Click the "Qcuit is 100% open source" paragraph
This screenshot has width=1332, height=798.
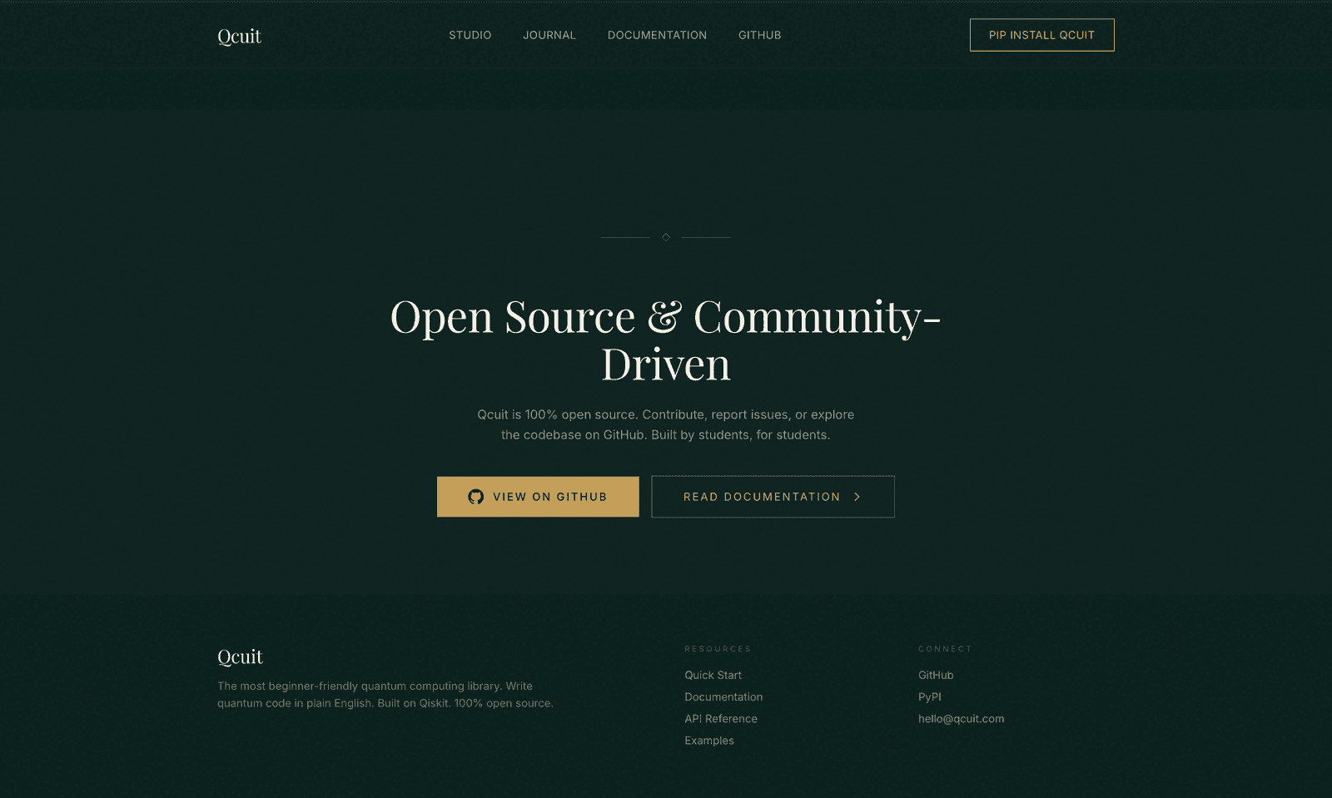pyautogui.click(x=666, y=424)
